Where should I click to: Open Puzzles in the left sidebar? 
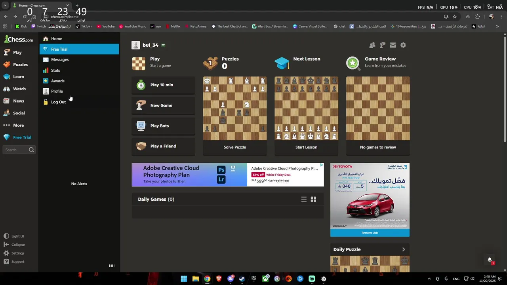pos(15,65)
